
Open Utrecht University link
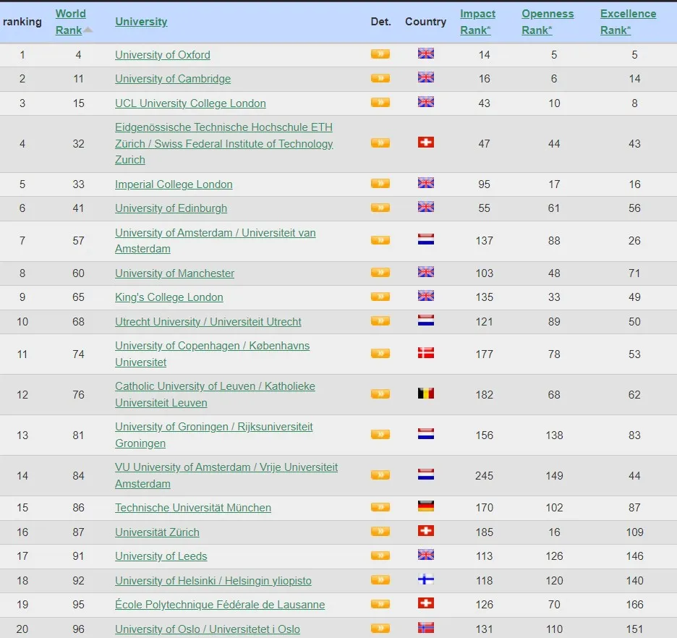click(208, 322)
